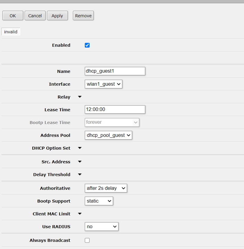Expand the Src. Address arrow
This screenshot has width=244, height=249.
tap(80, 162)
